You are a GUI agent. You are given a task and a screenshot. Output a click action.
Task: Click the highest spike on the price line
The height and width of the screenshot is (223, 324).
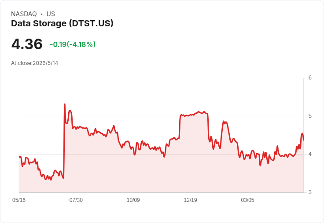coord(65,104)
